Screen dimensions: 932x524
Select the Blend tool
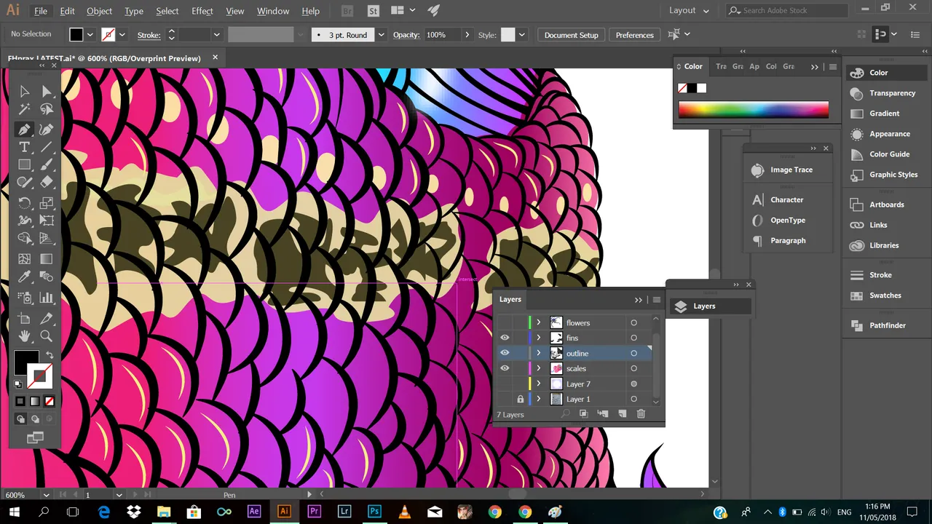coord(47,277)
